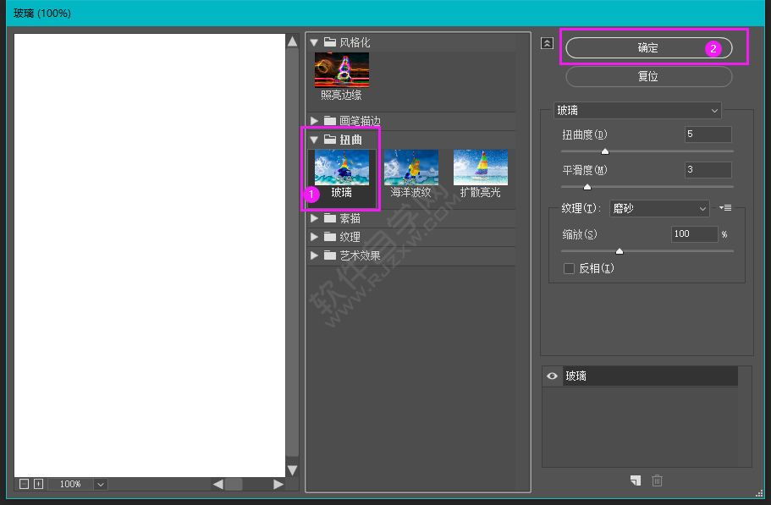Click the delete effect layer trash icon

(657, 480)
